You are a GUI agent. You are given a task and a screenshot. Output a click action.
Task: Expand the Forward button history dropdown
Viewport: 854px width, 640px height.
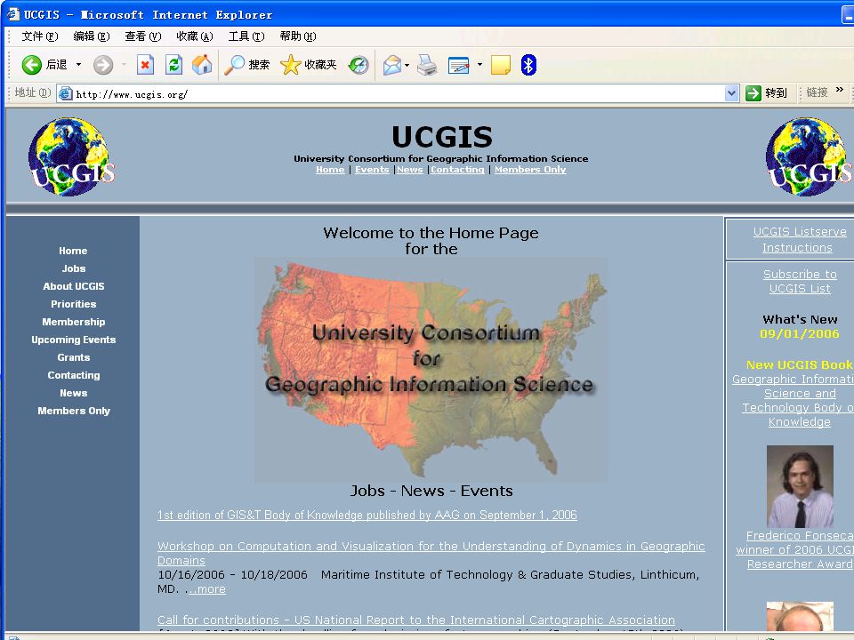pos(124,65)
